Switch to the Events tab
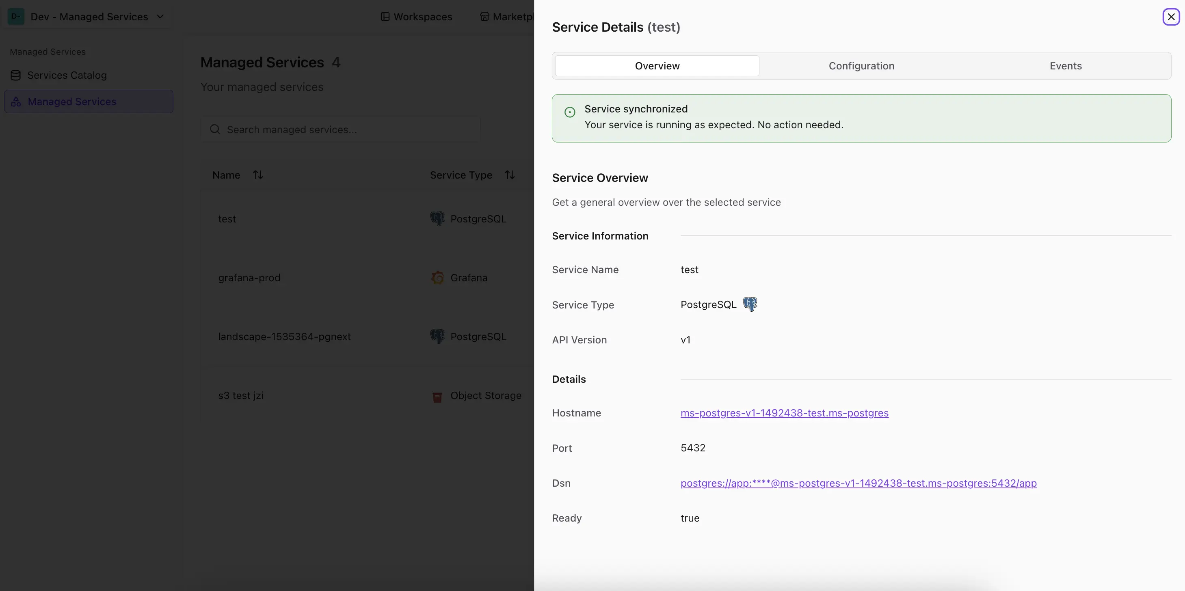1185x591 pixels. pos(1065,66)
